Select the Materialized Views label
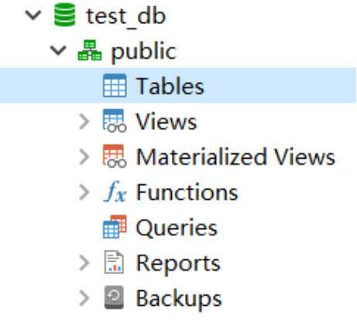Screen dimensions: 357x329 pyautogui.click(x=235, y=156)
